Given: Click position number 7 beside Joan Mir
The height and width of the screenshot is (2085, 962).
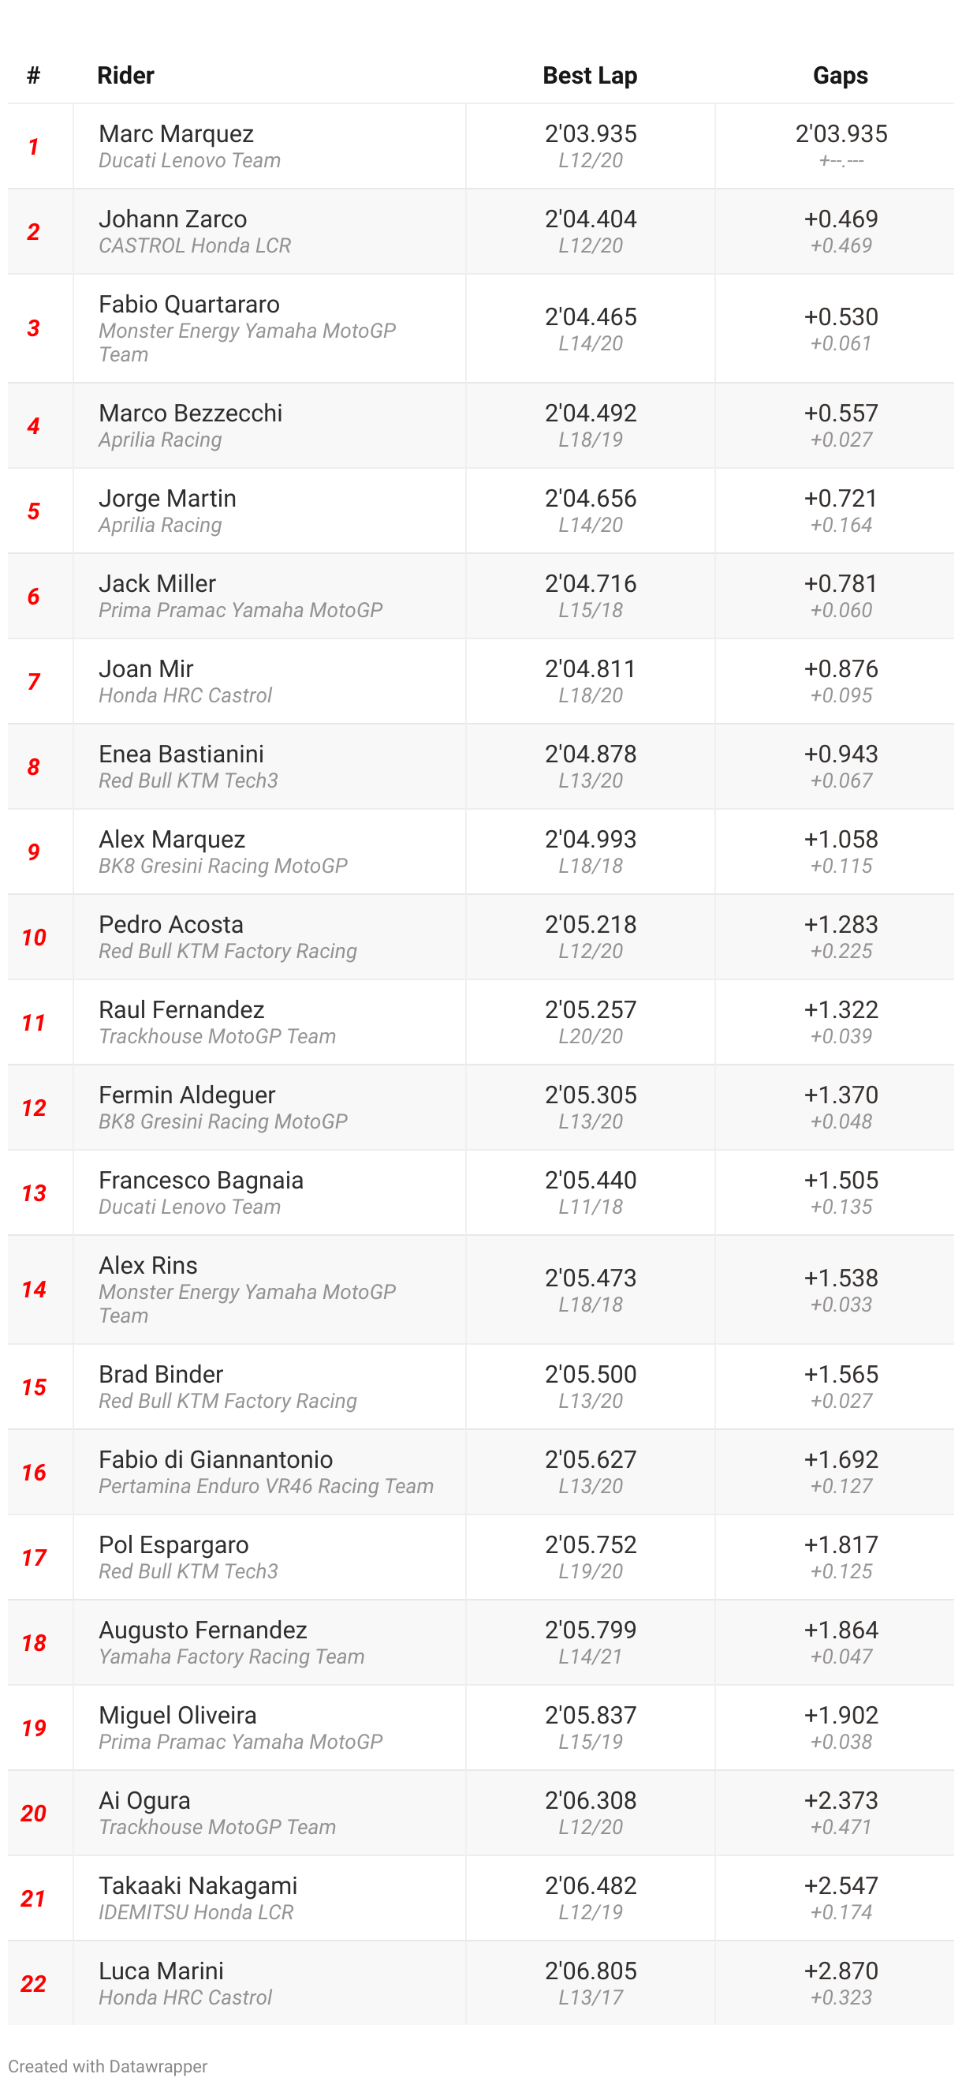Looking at the screenshot, I should [33, 682].
